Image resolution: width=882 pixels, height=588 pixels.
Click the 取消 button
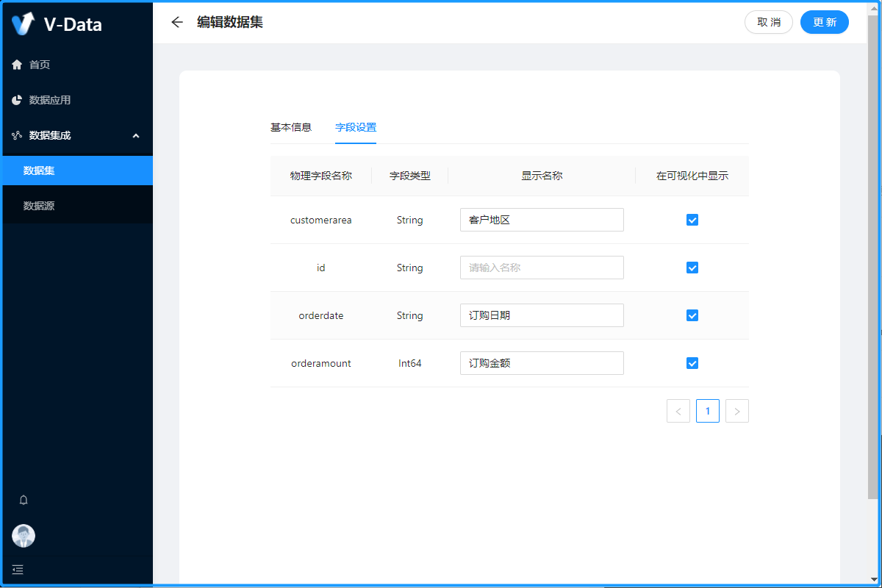(769, 22)
